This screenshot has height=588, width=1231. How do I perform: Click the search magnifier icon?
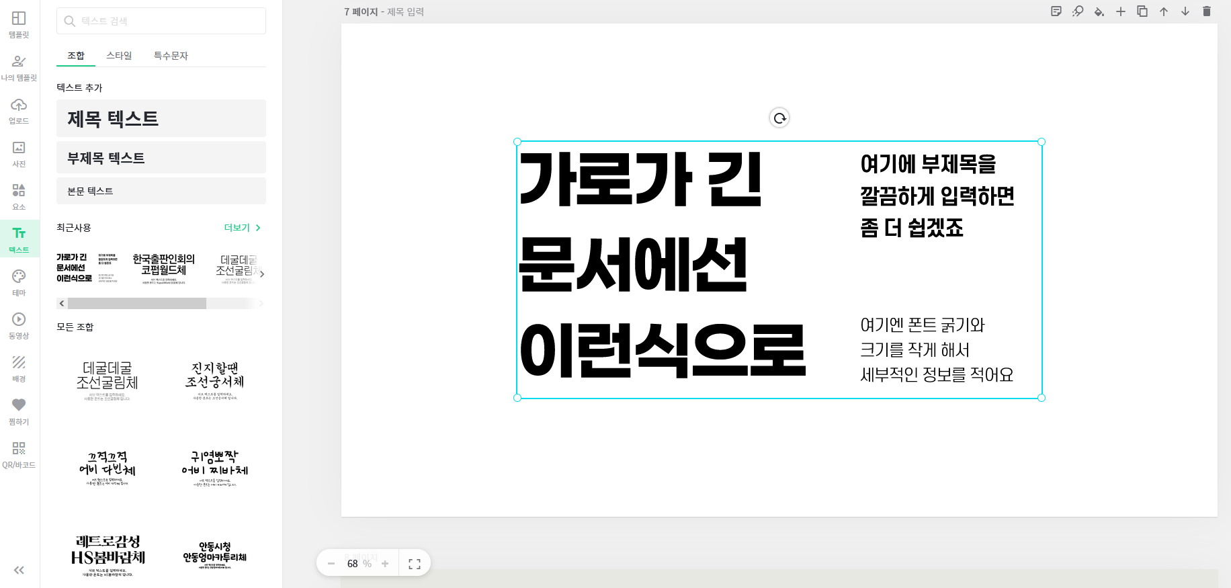pos(69,22)
